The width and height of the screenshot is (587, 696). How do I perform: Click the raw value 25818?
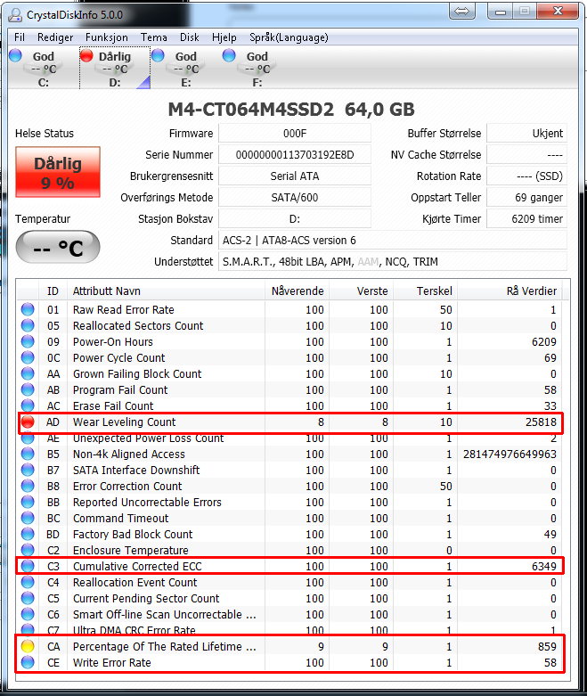pyautogui.click(x=541, y=422)
